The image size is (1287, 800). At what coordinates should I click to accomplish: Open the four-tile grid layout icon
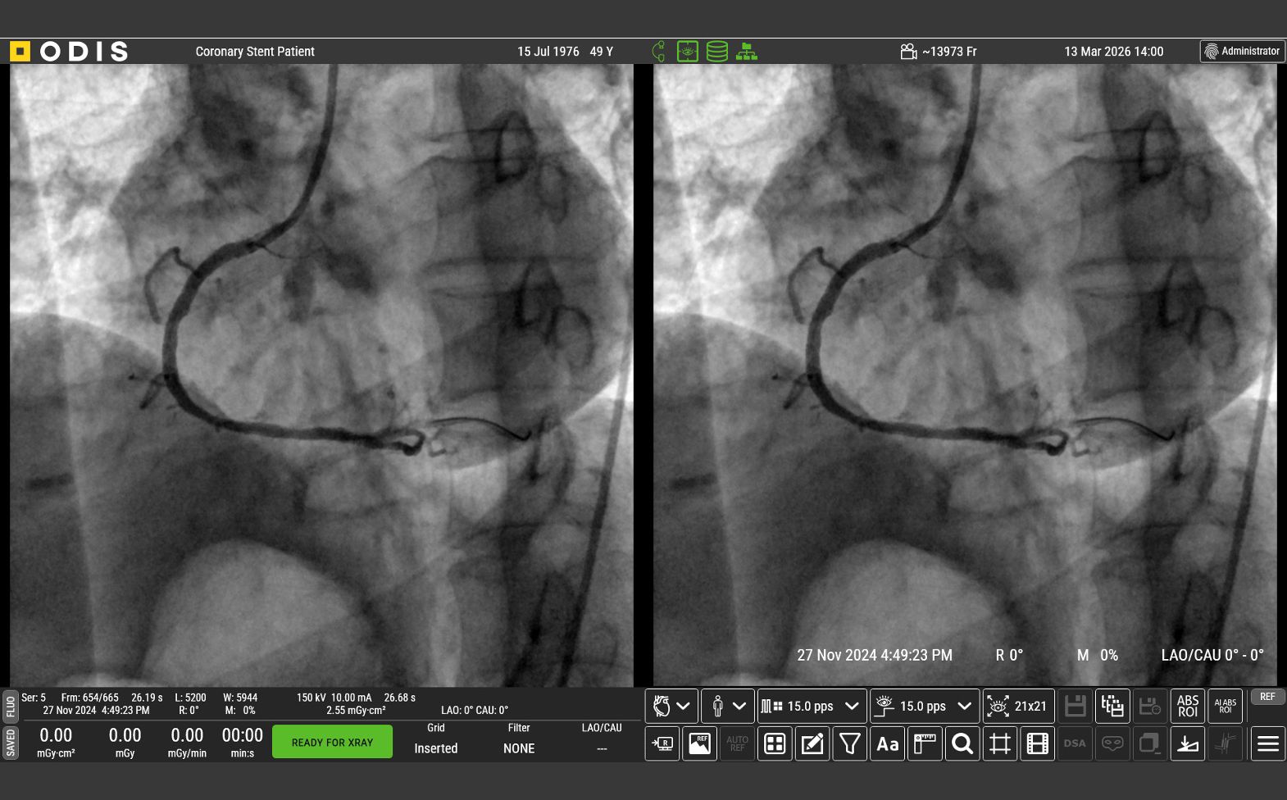pyautogui.click(x=775, y=743)
